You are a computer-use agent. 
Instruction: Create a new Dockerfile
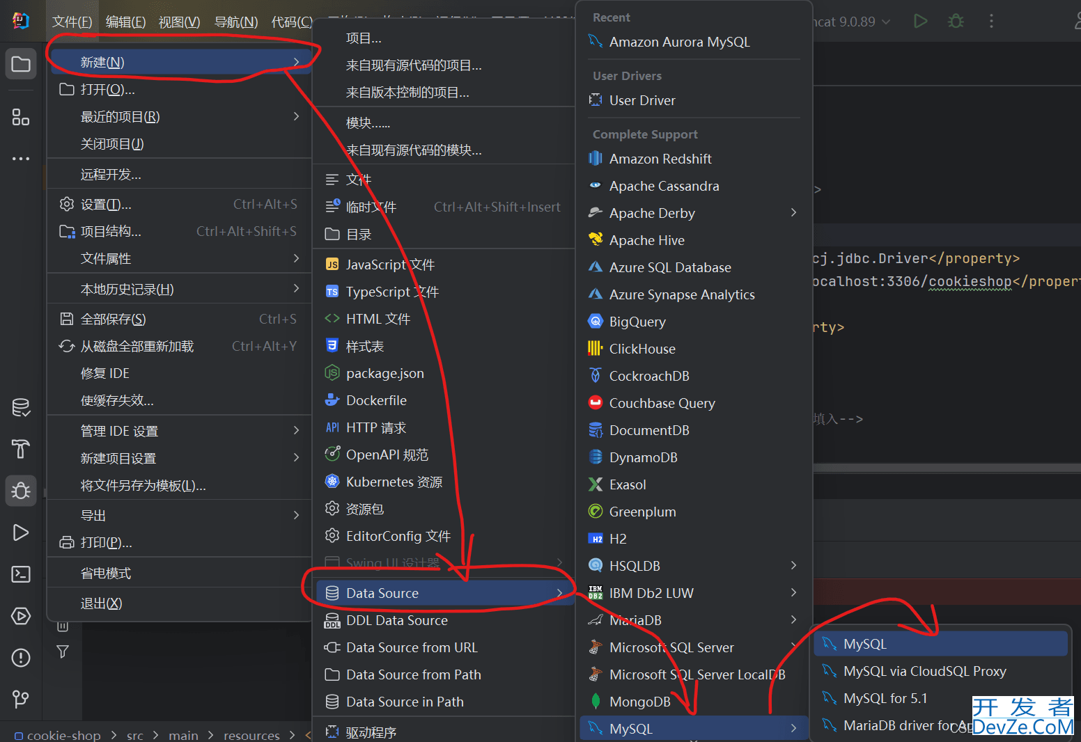coord(444,400)
